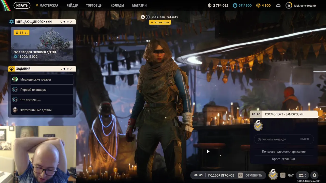Click the Задания panel title
Image resolution: width=326 pixels, height=183 pixels.
[x=23, y=69]
